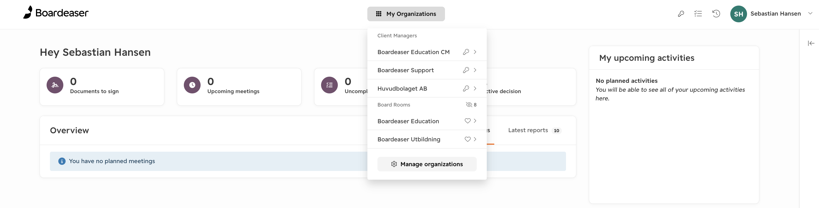Open the Upcoming meetings card

(239, 87)
